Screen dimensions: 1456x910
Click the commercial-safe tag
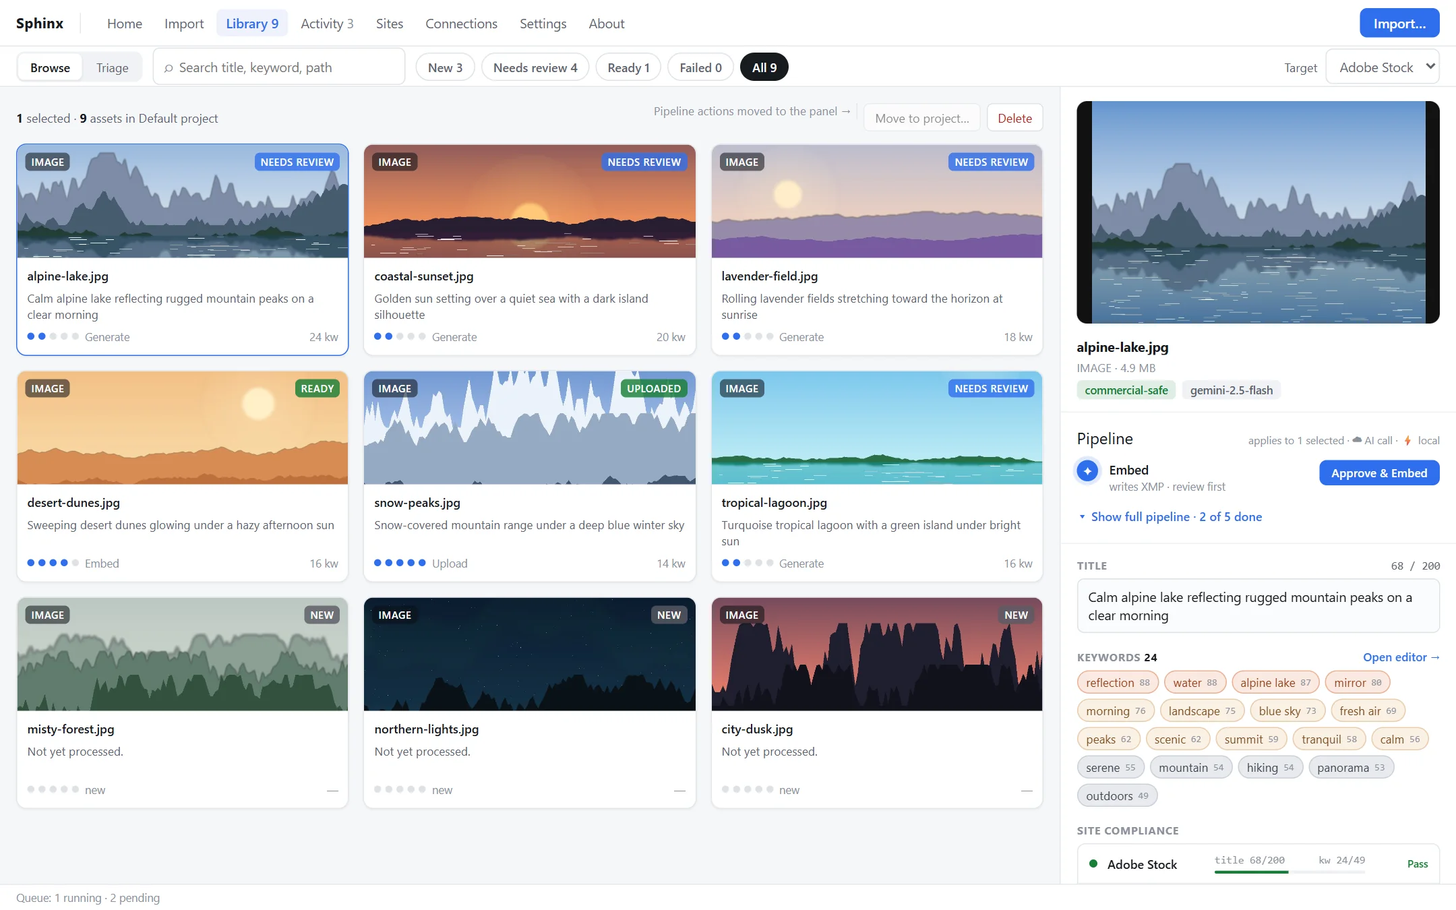pyautogui.click(x=1126, y=390)
